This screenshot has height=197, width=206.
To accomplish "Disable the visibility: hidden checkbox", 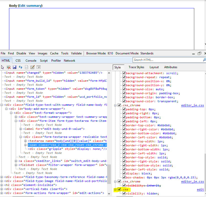I will coord(124,193).
